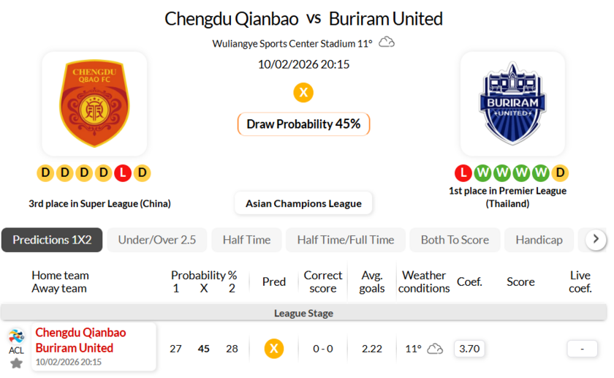Open the Half Time/Full Time tab
The image size is (614, 378).
346,240
